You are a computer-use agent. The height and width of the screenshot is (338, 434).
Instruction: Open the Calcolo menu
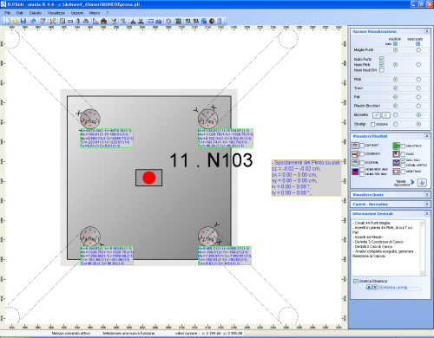(x=36, y=13)
